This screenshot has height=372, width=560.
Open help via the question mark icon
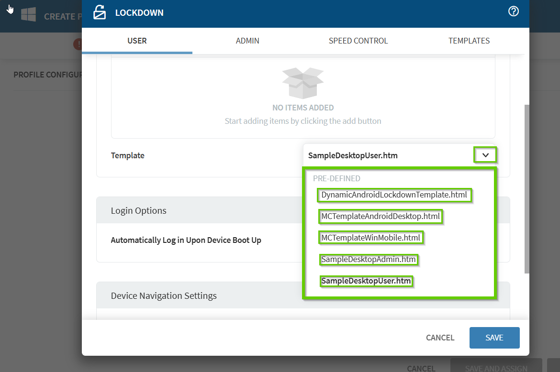coord(513,12)
